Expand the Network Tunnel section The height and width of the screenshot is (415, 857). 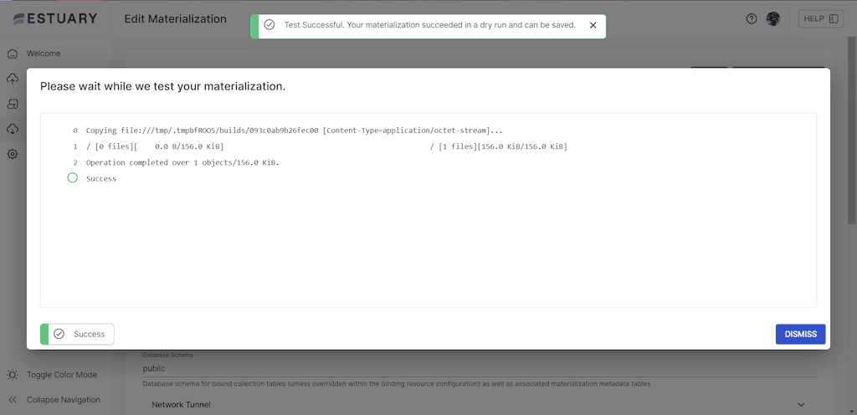pyautogui.click(x=478, y=405)
